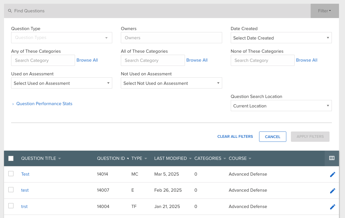Screen dimensions: 345x218
Task: Click the search magnifier icon
Action: [10, 11]
